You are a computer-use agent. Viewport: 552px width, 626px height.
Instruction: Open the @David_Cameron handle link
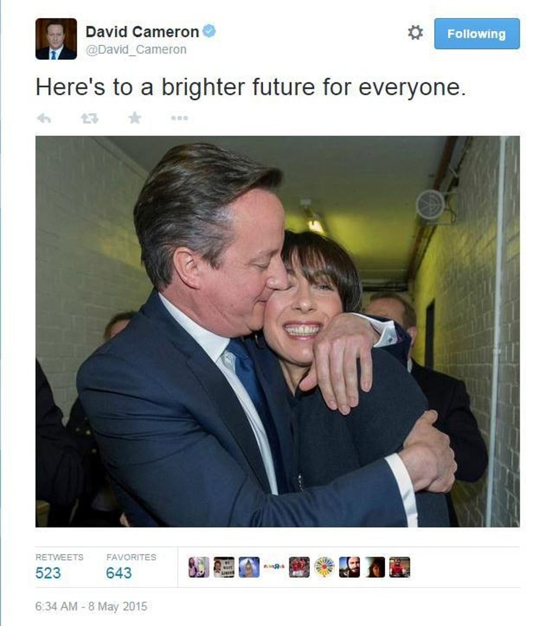coord(136,50)
